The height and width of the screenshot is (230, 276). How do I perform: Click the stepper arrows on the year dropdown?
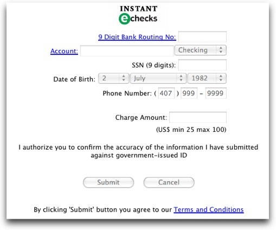tap(221, 78)
